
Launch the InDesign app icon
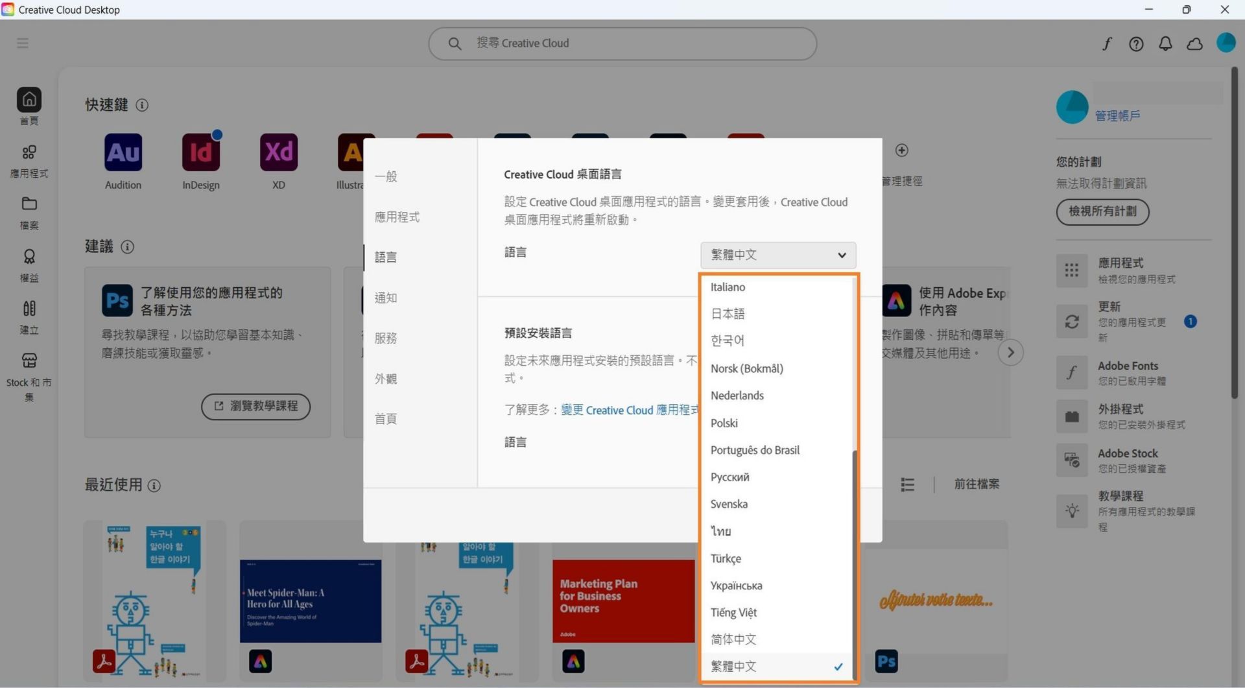pos(201,152)
